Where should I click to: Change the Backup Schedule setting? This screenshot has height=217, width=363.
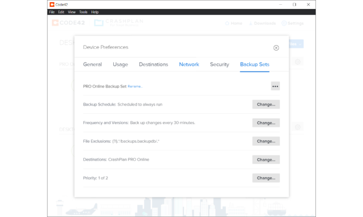pyautogui.click(x=266, y=104)
